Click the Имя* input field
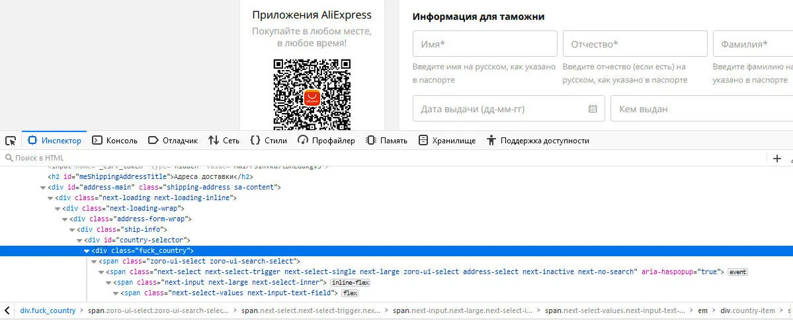Screen dimensions: 793x321 (485, 44)
